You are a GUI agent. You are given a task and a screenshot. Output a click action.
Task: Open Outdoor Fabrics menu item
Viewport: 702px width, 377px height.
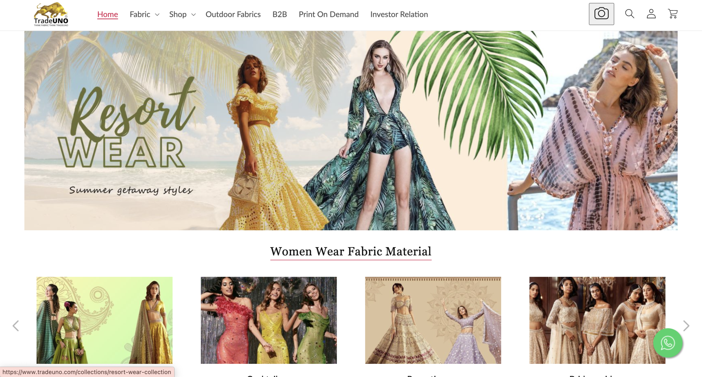[233, 14]
